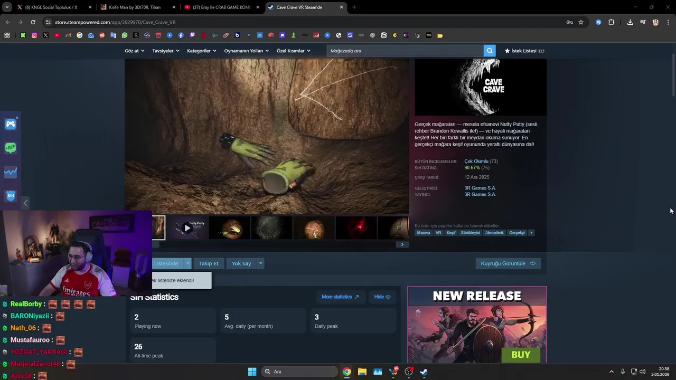Expand the Göz at menu

(134, 51)
